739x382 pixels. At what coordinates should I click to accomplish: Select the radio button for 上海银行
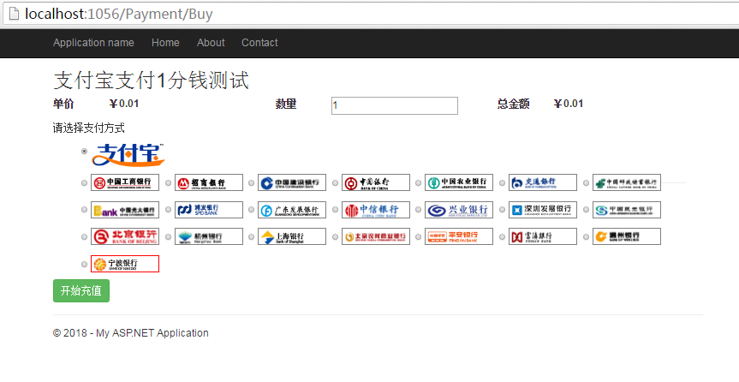point(251,236)
